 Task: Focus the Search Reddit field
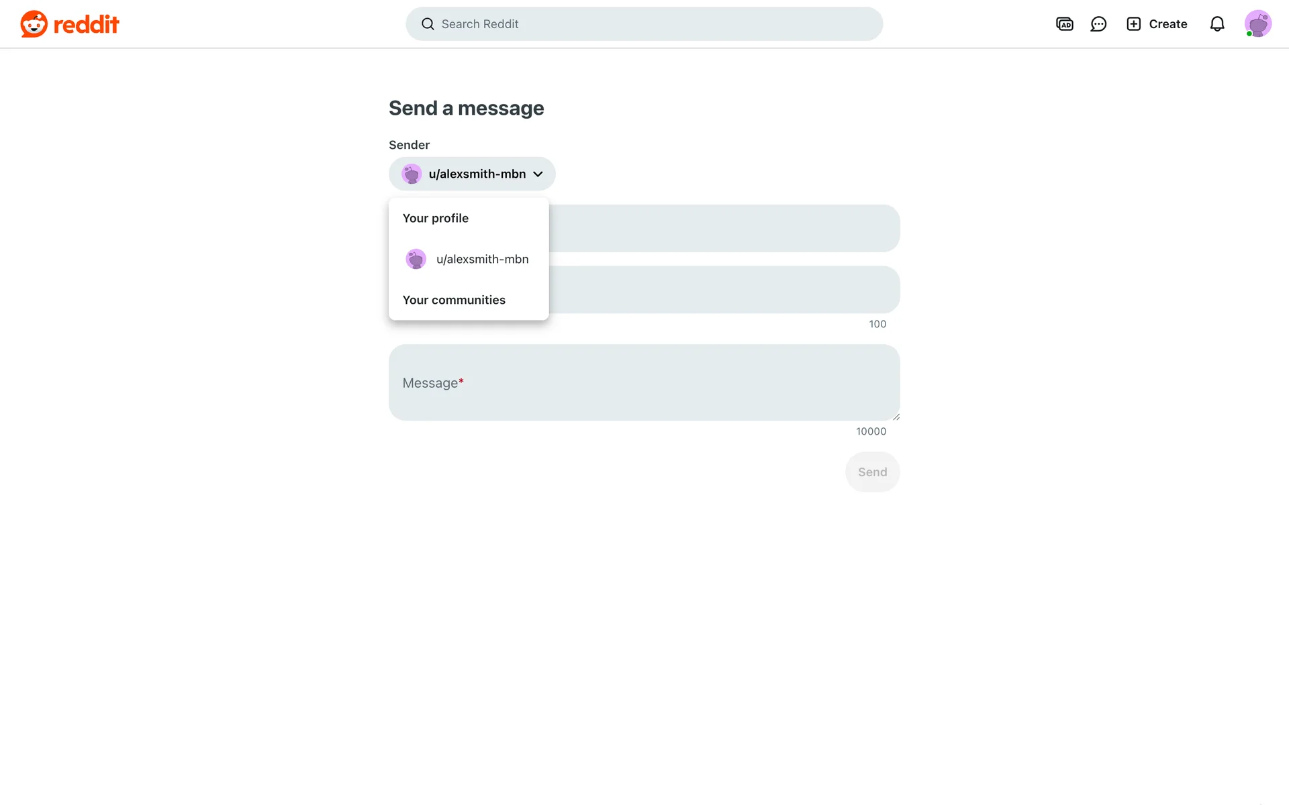point(644,24)
